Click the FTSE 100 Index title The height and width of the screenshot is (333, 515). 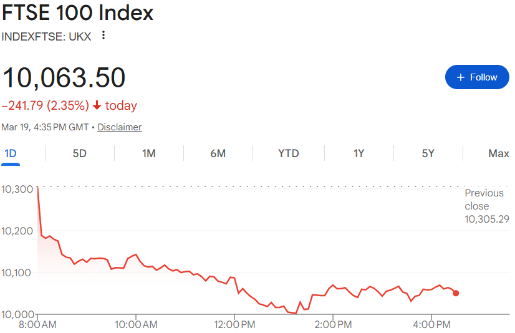[77, 12]
